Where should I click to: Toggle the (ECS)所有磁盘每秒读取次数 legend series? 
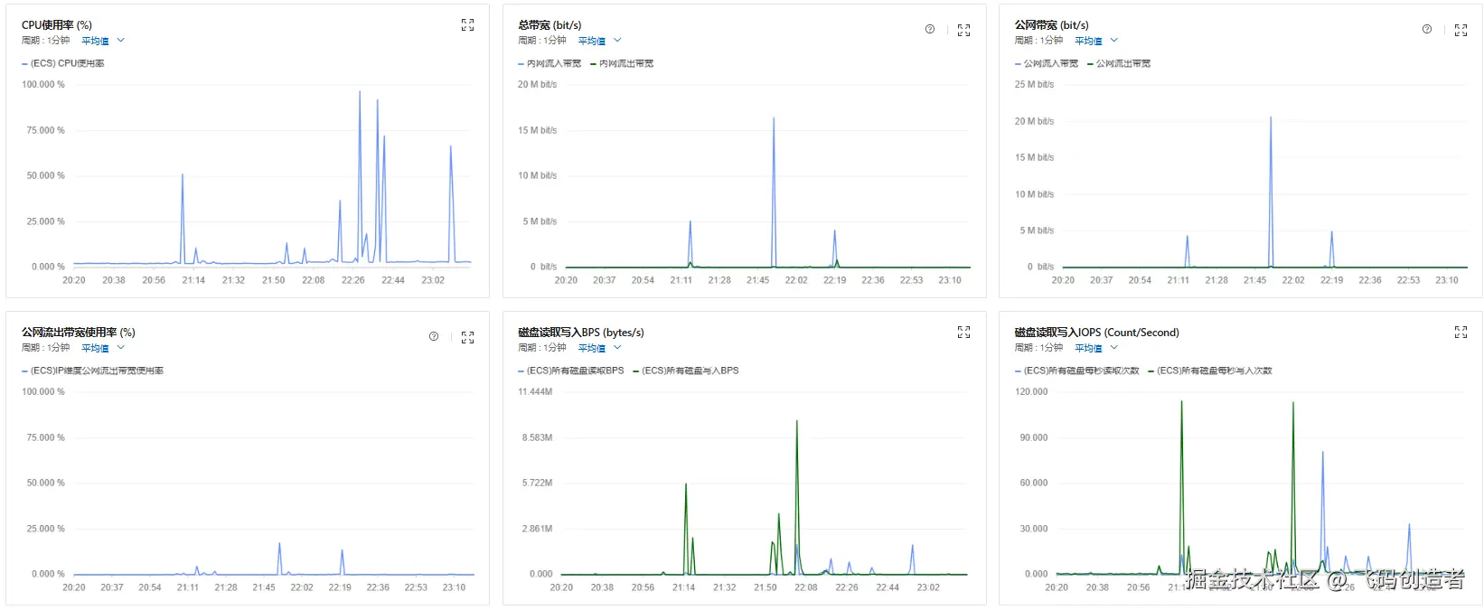tap(1077, 371)
